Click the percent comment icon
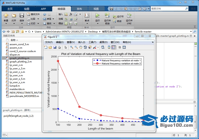The height and width of the screenshot is (139, 199). tap(66, 19)
